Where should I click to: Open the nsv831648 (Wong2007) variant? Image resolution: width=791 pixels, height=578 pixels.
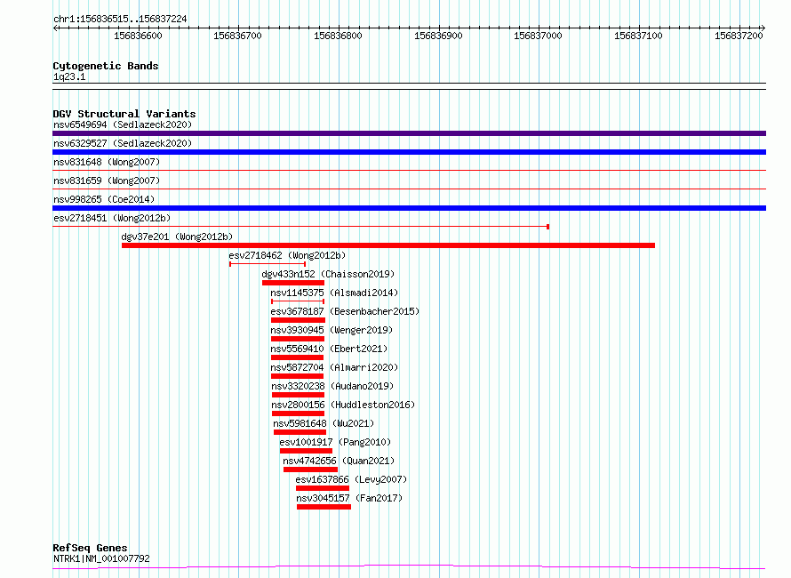107,162
